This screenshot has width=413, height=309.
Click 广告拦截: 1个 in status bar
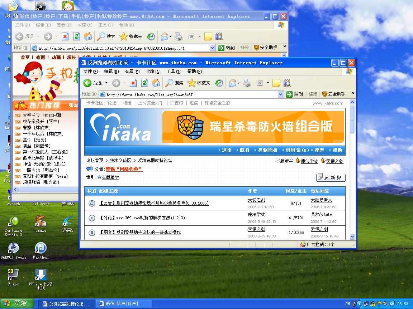[317, 245]
